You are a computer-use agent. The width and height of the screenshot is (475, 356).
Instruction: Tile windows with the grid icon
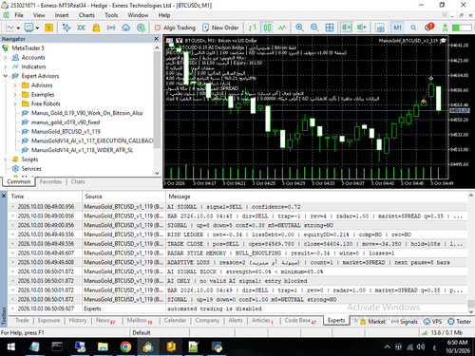(x=330, y=28)
